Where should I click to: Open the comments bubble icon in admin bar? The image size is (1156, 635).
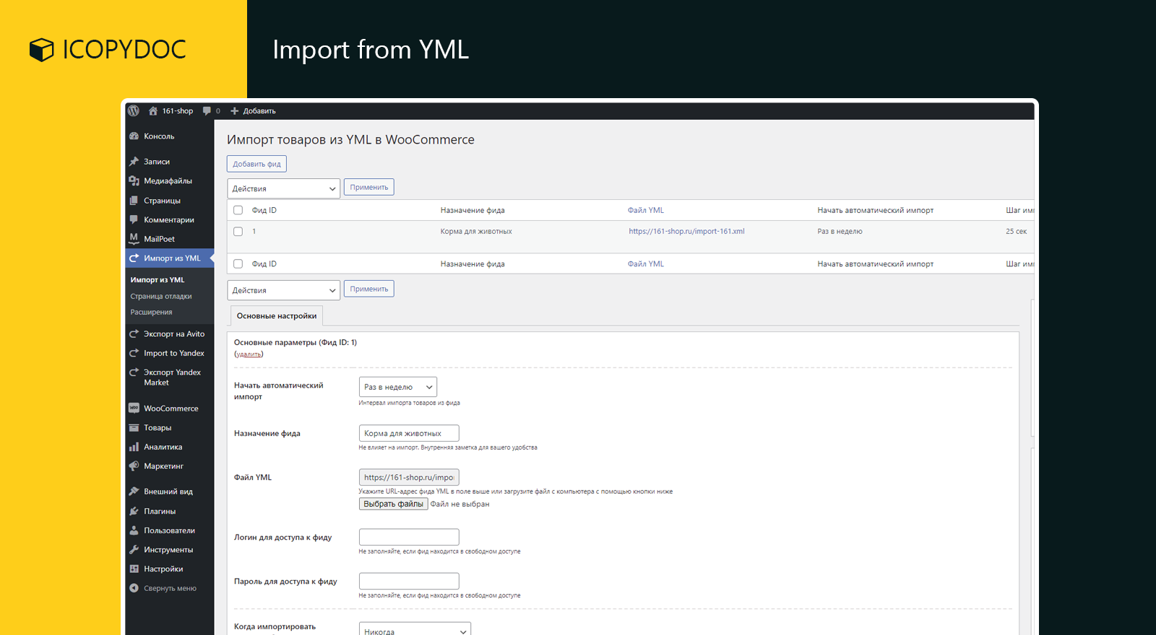(x=207, y=111)
